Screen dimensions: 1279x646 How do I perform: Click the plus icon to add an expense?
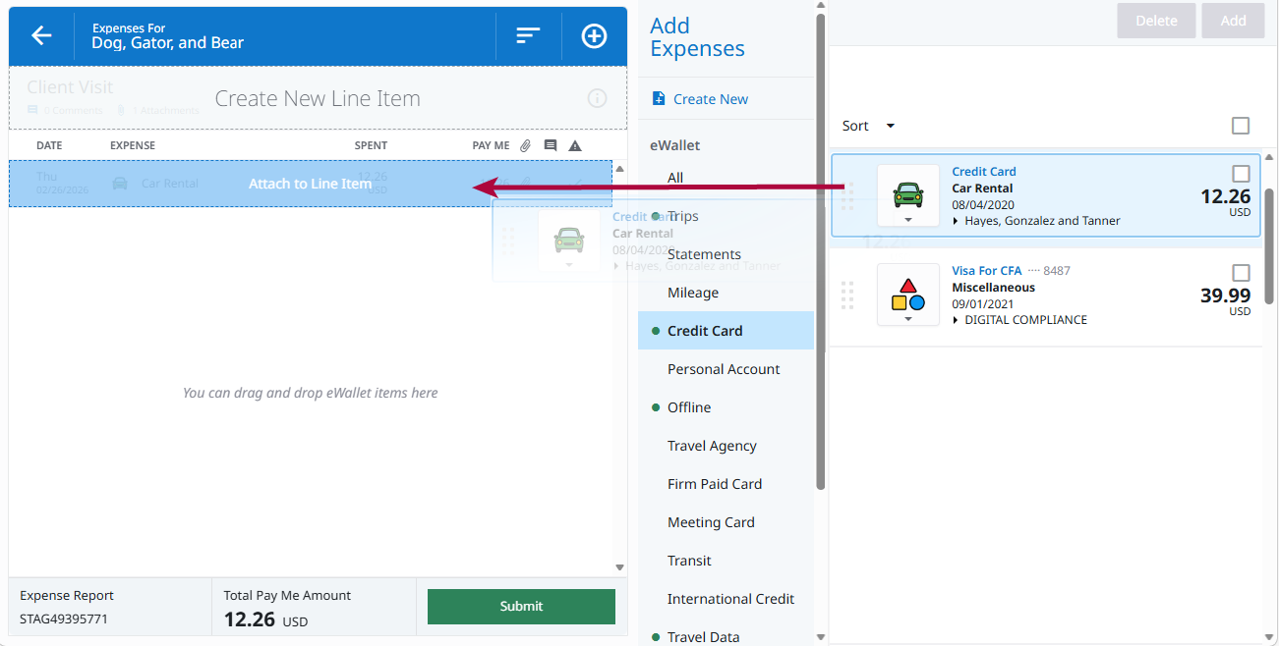pyautogui.click(x=594, y=35)
